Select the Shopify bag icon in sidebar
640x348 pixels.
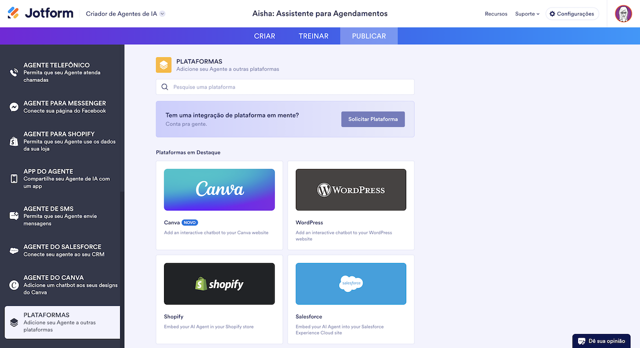(14, 141)
